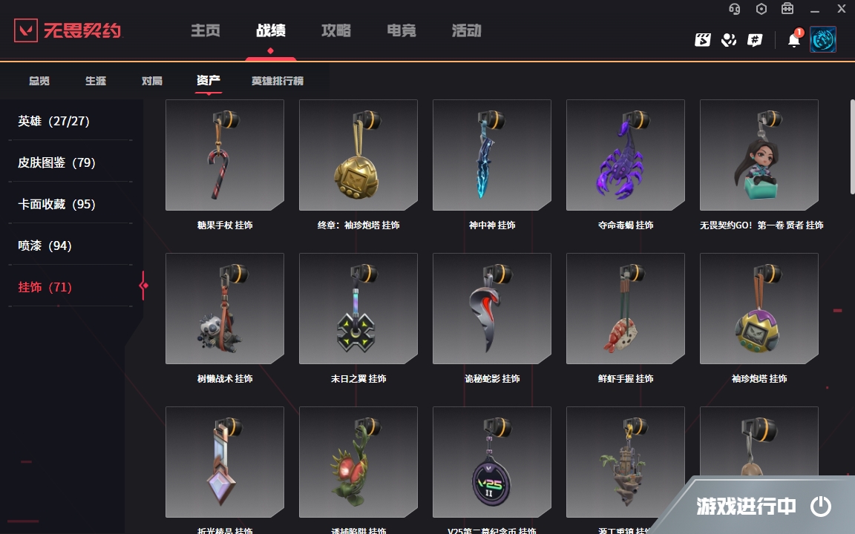Switch to 总览 sub-tab
The image size is (855, 534).
39,81
